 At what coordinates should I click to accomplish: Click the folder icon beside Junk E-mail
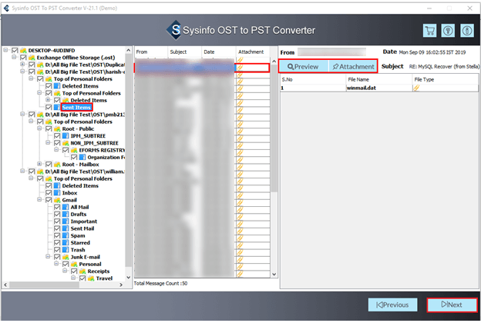(x=66, y=257)
